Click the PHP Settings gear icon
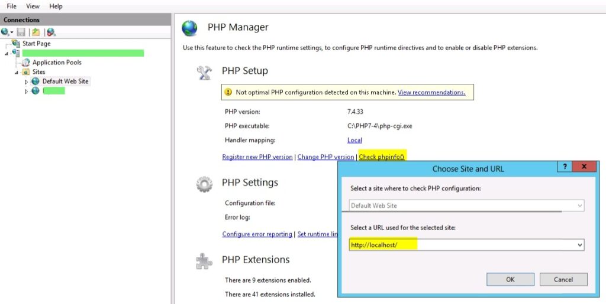 (204, 184)
